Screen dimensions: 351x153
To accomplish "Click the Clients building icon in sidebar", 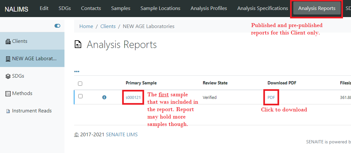I will click(8, 42).
